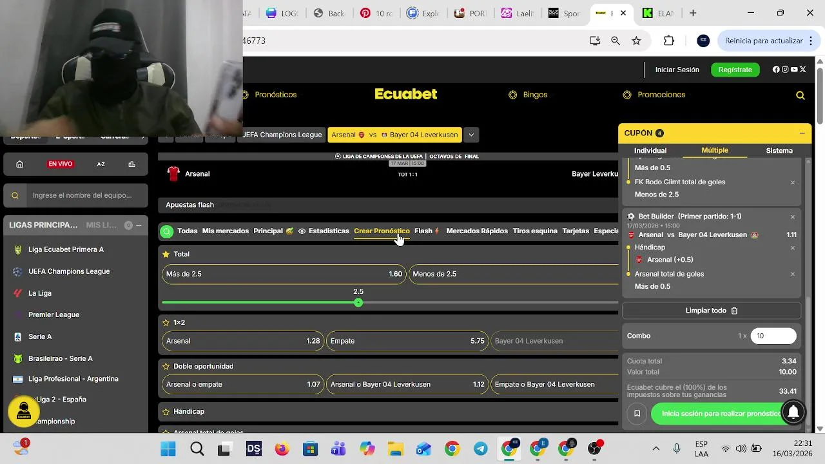Open Tiros esquina tab
The width and height of the screenshot is (825, 464).
coord(535,231)
